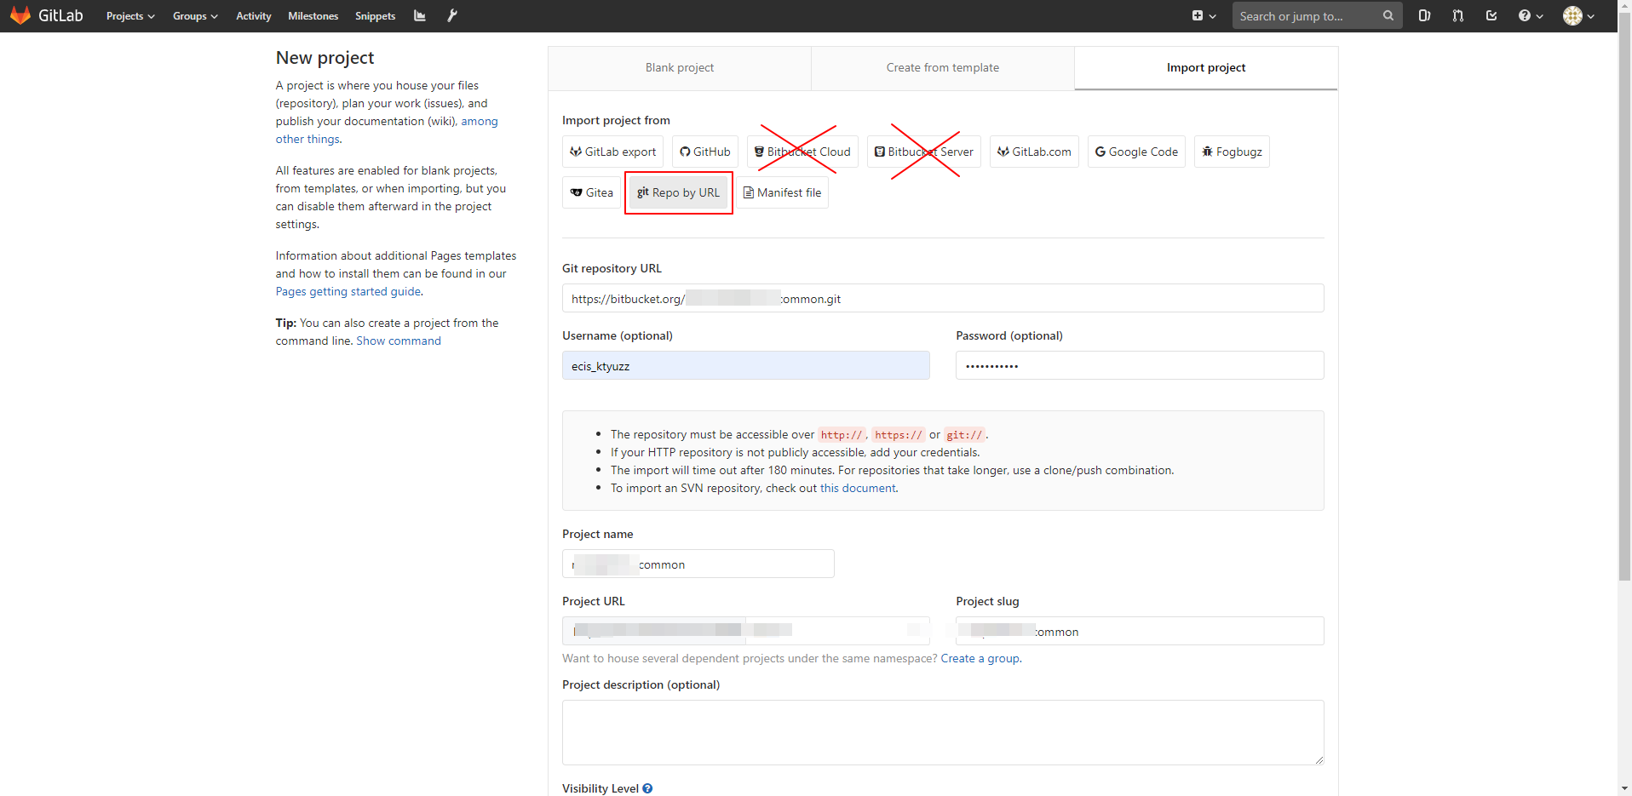Choose GitLab export import option

coord(612,152)
